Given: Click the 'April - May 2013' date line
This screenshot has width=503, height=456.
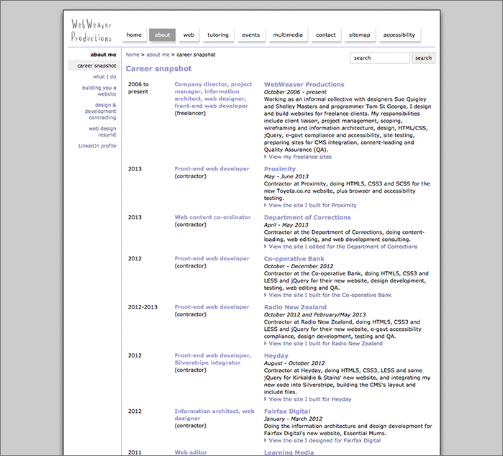Looking at the screenshot, I should 286,225.
